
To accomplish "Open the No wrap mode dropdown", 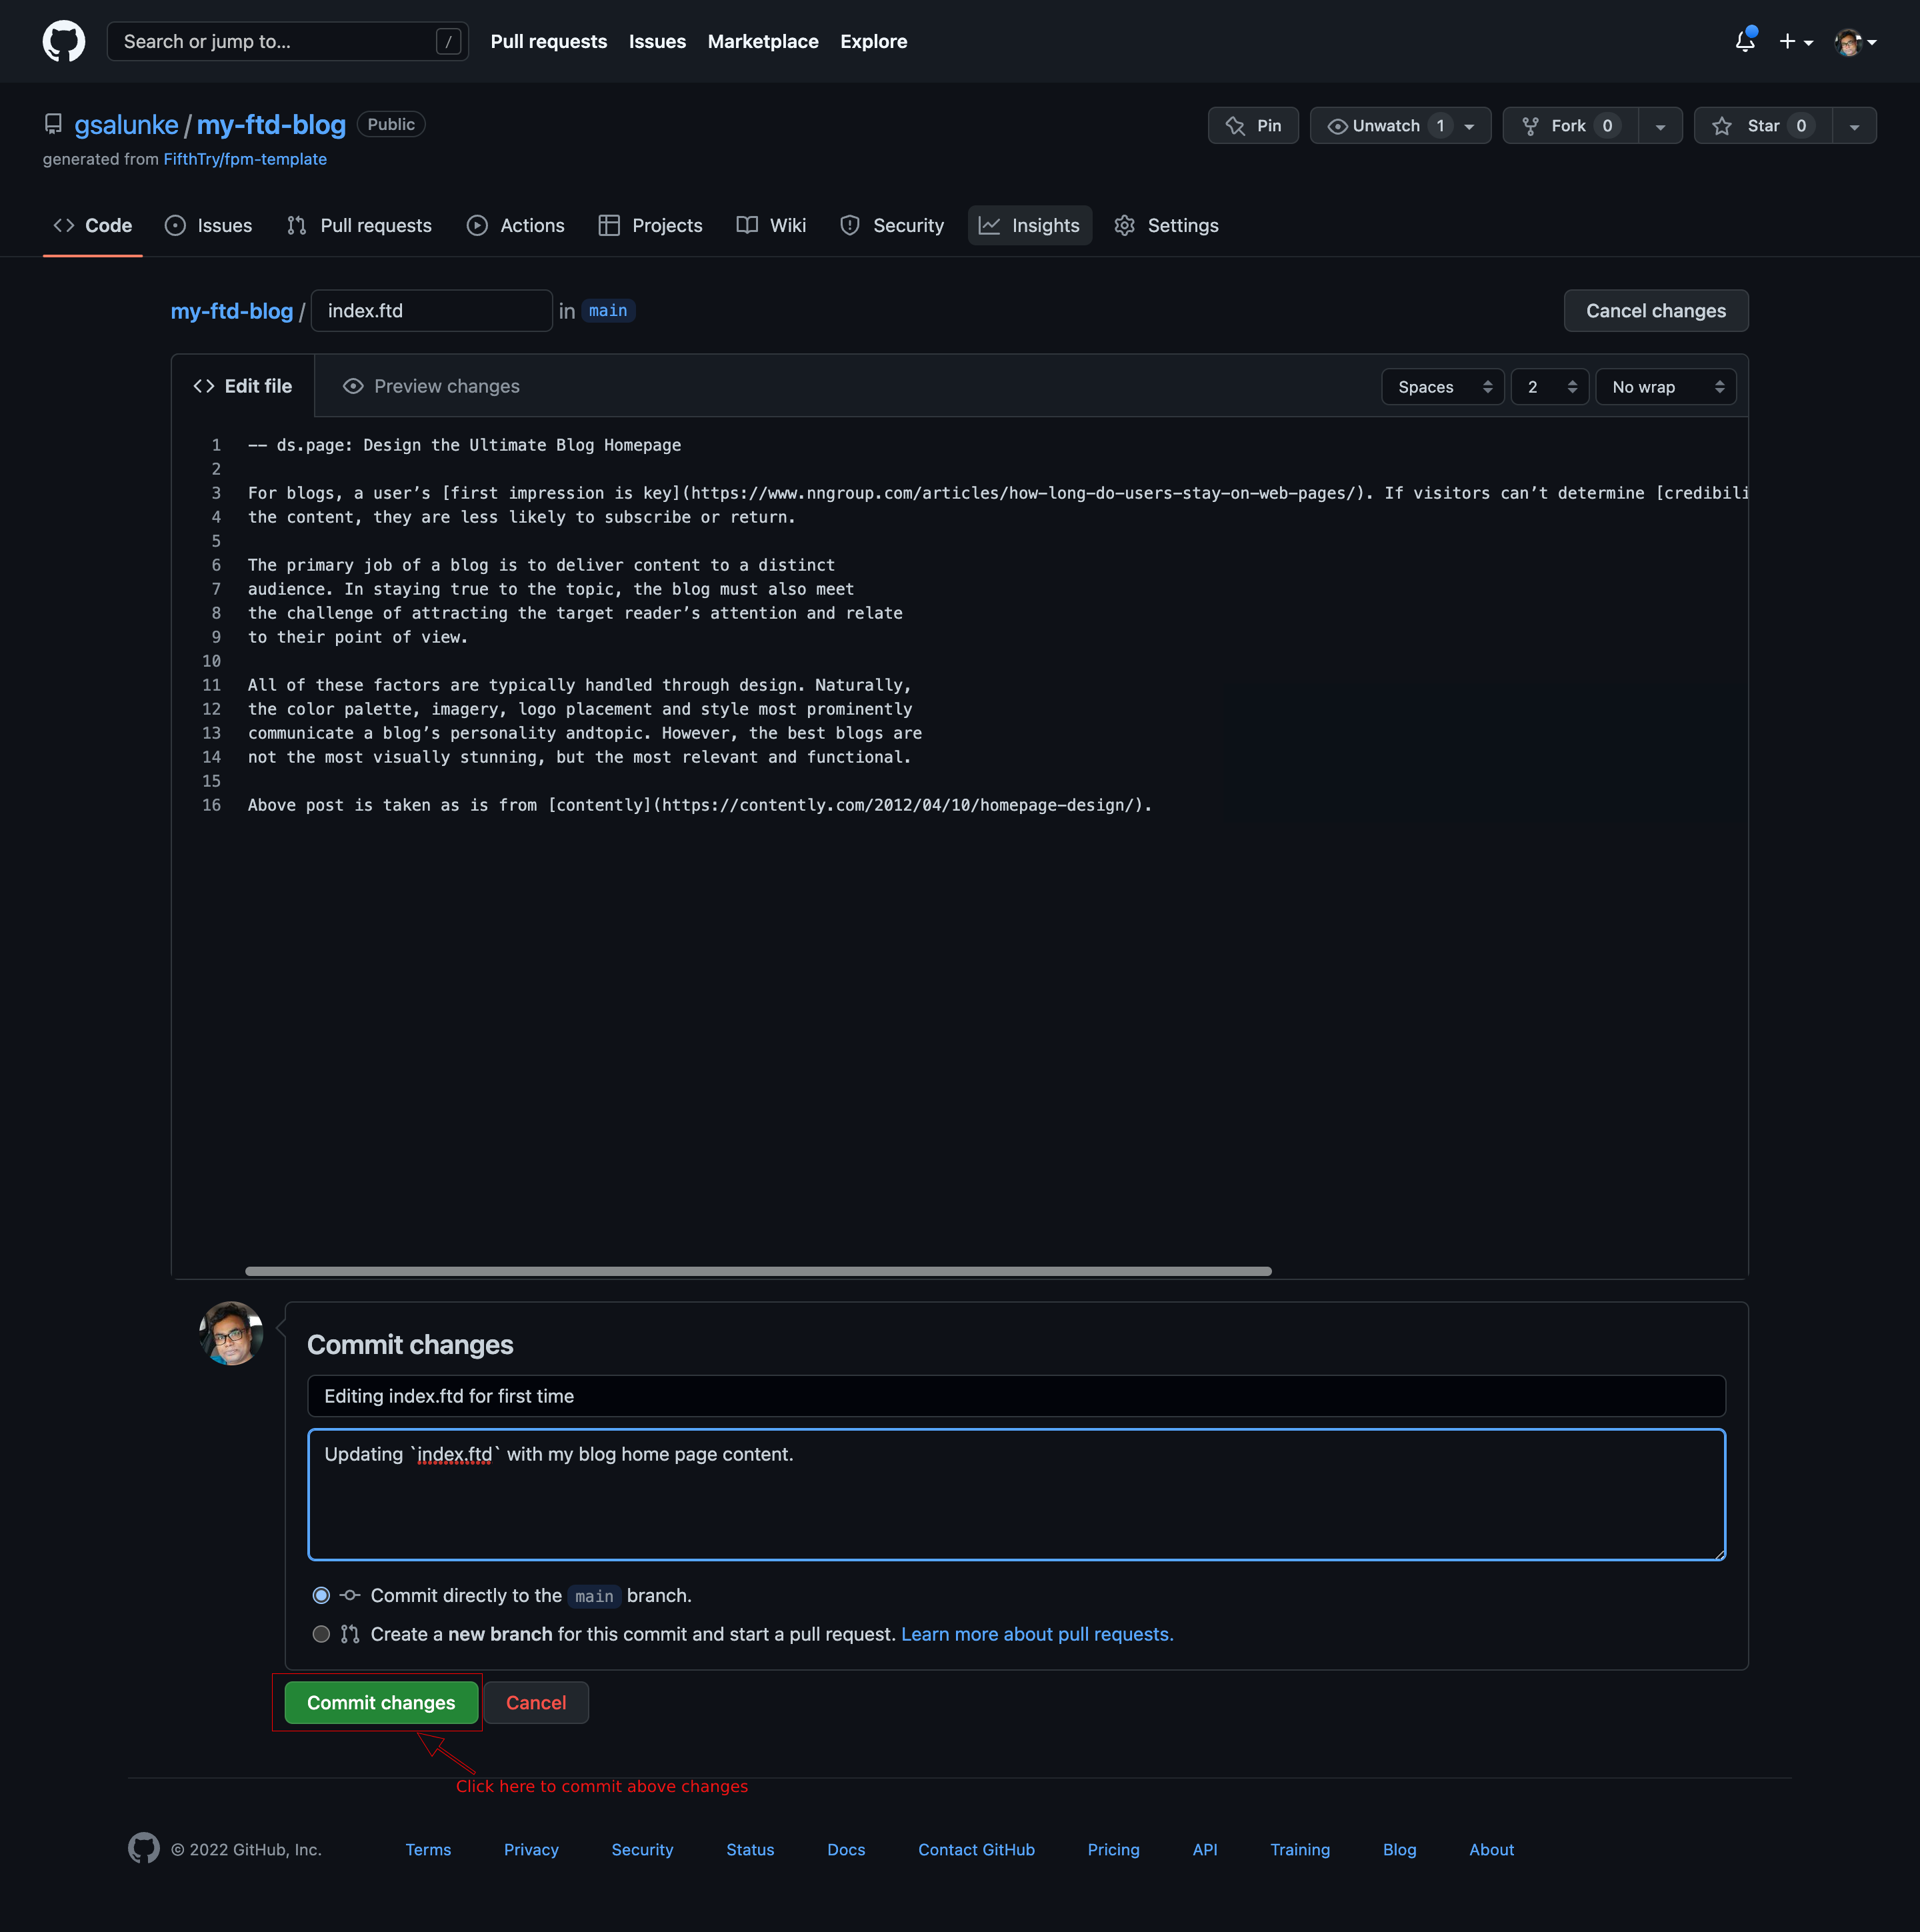I will tap(1666, 387).
